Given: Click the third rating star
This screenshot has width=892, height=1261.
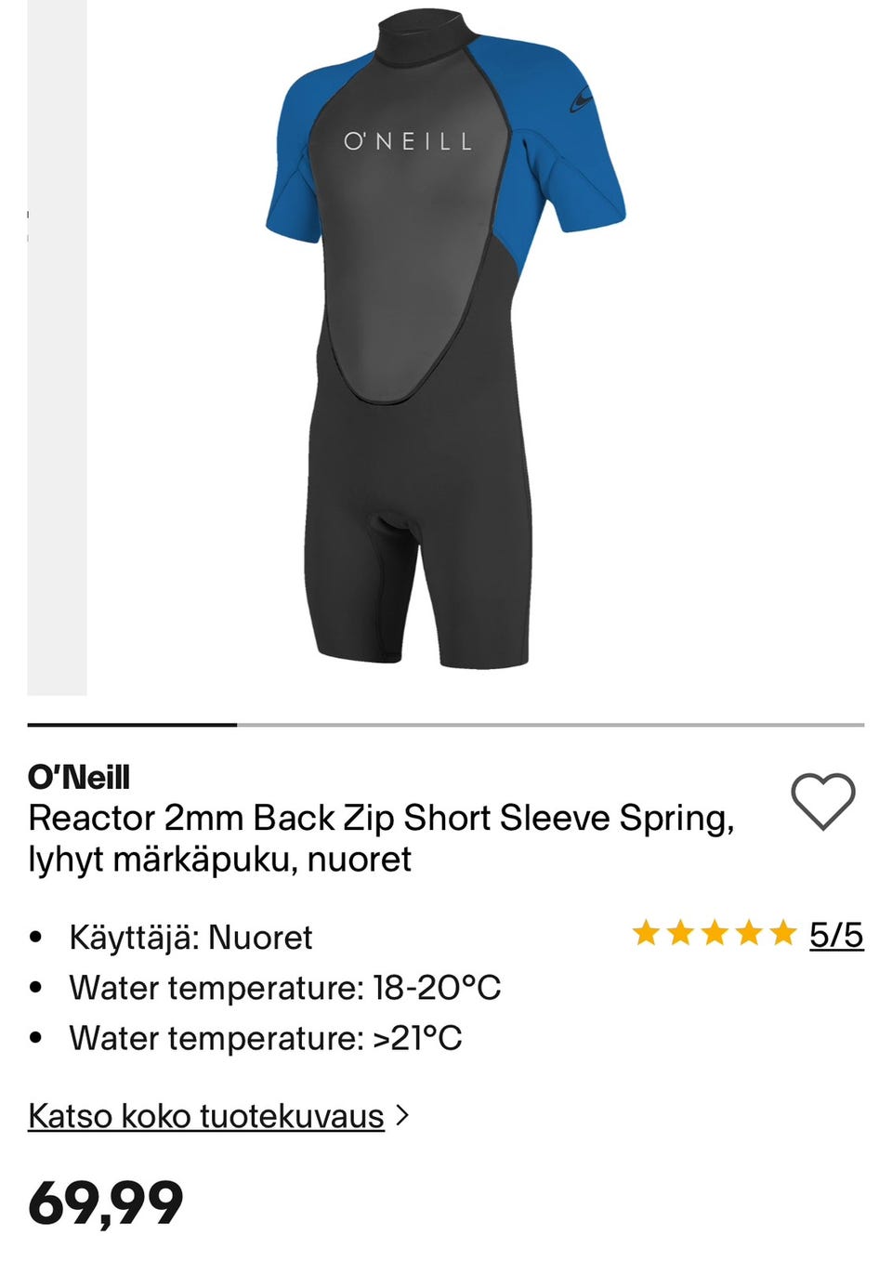Looking at the screenshot, I should point(715,933).
